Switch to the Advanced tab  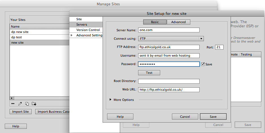pyautogui.click(x=178, y=22)
